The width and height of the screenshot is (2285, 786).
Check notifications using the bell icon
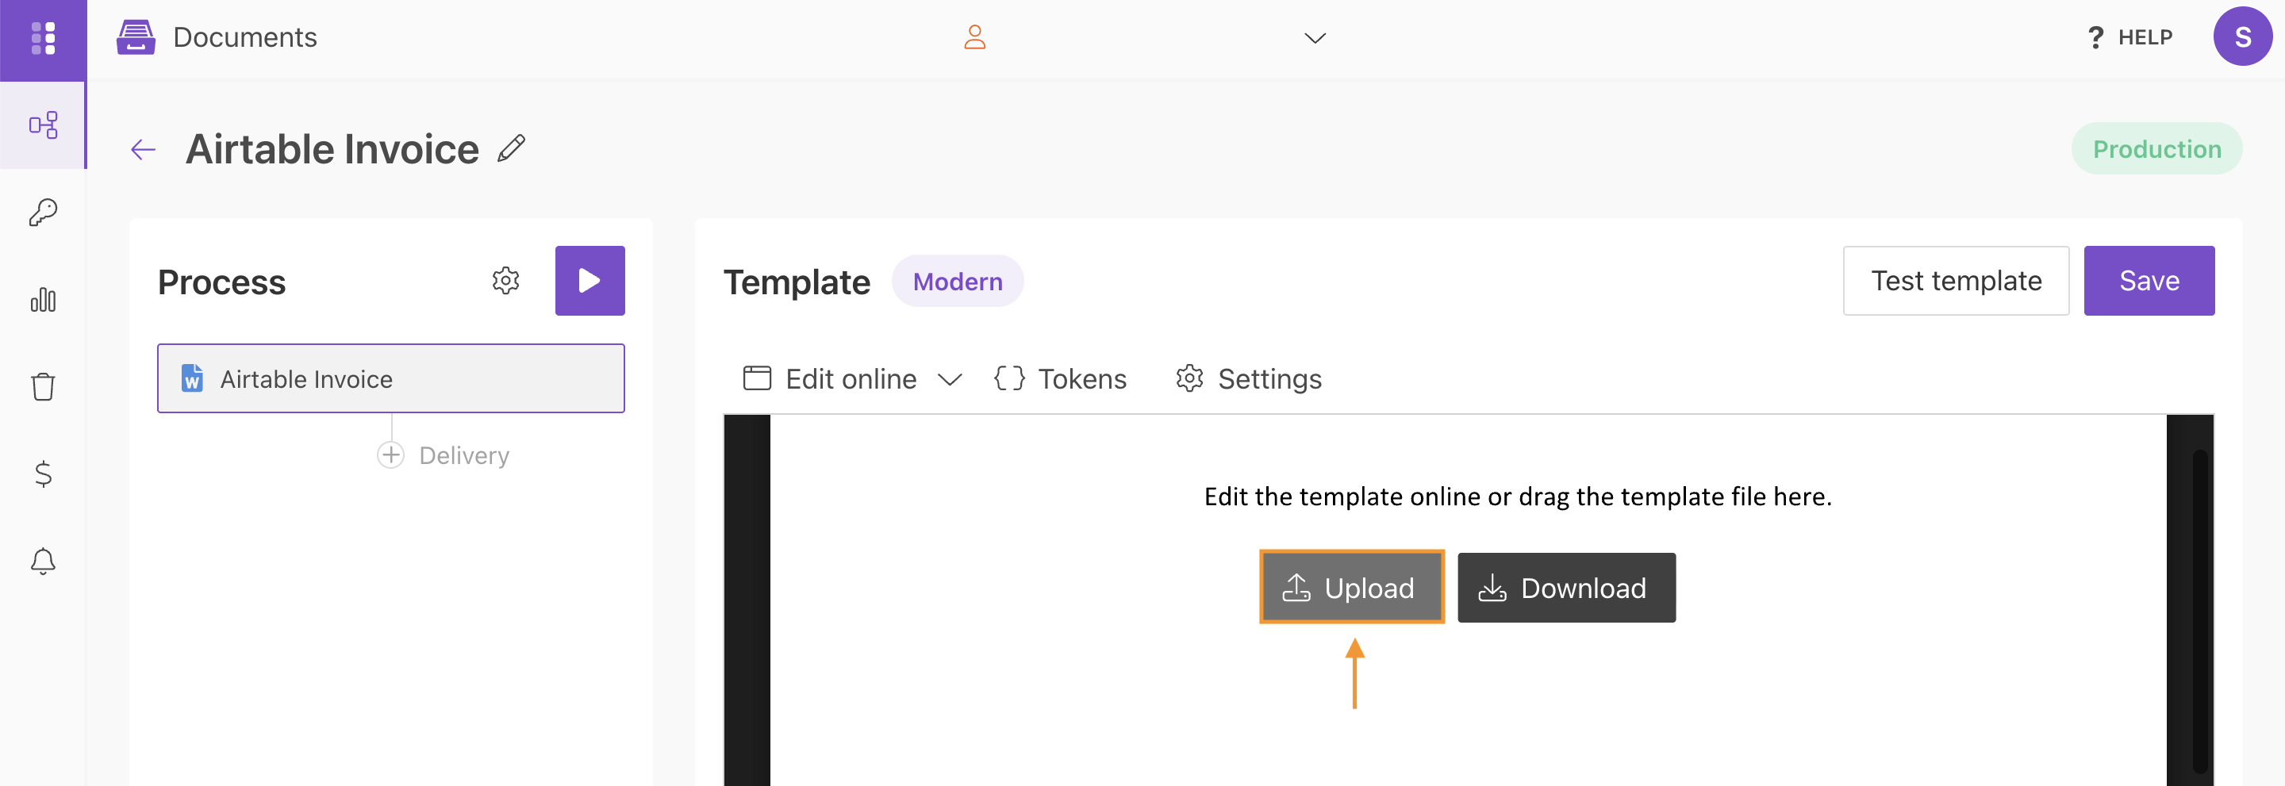43,561
